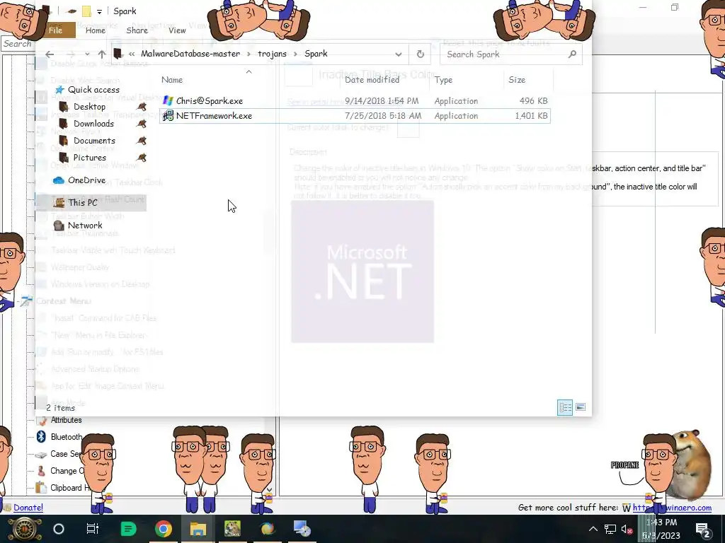The image size is (725, 543).
Task: Open recent locations dropdown arrow
Action: pyautogui.click(x=87, y=54)
